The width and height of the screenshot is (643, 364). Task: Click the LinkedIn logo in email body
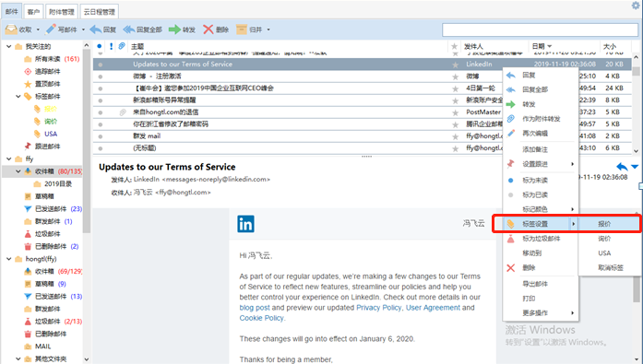pyautogui.click(x=245, y=224)
